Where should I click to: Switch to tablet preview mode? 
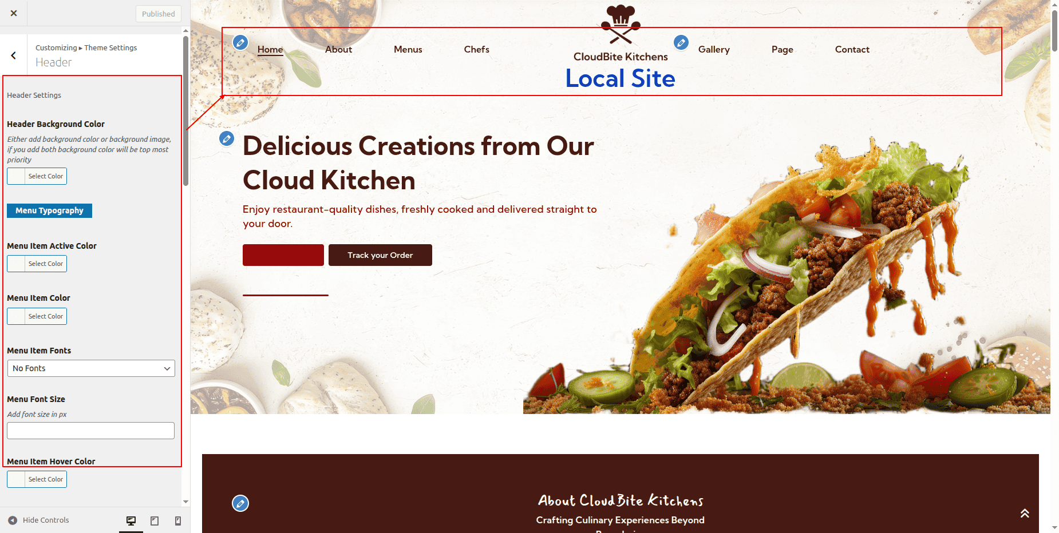click(155, 520)
